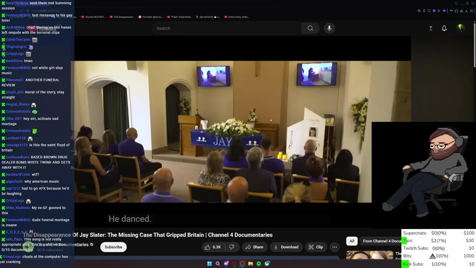Open the Xbox app from taskbar

click(267, 264)
